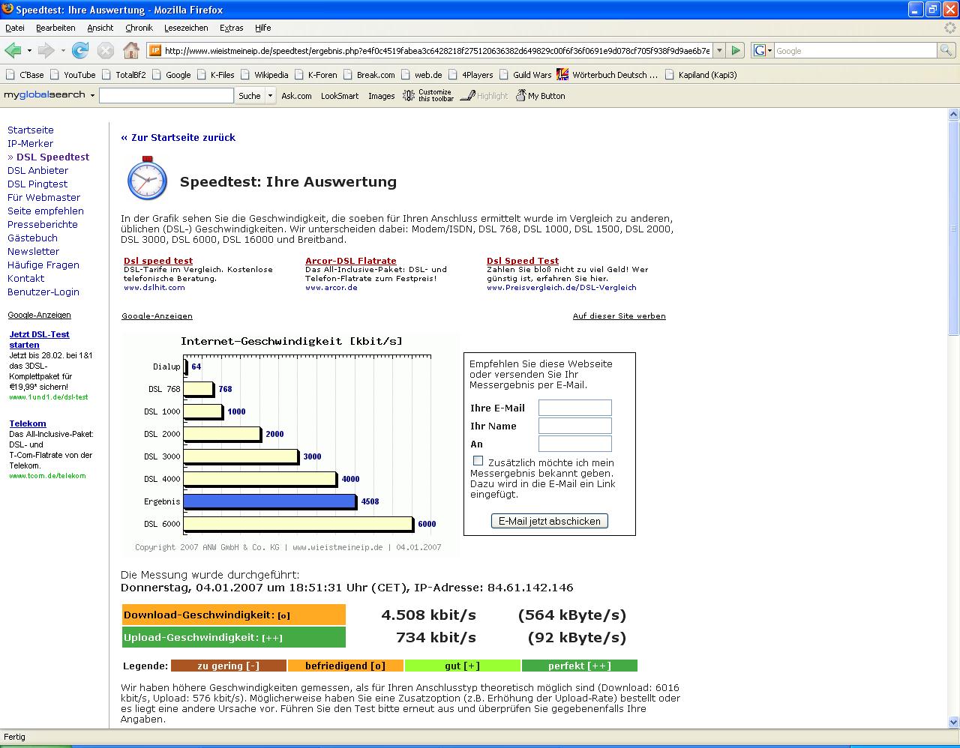960x748 pixels.
Task: Open the web.de bookmark
Action: tap(421, 75)
